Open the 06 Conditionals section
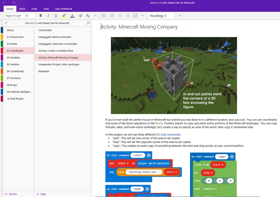This screenshot has width=280, height=197. click(x=19, y=71)
